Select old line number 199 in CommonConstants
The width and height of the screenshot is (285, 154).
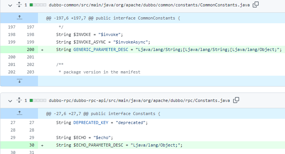coord(12,42)
